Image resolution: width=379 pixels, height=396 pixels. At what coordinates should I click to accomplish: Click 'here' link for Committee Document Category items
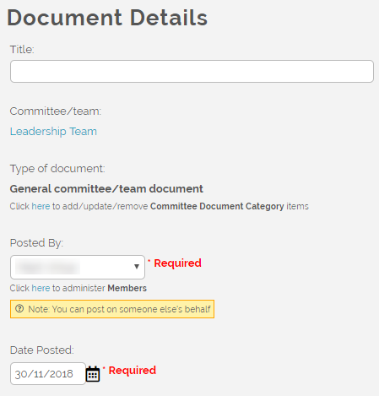click(41, 206)
